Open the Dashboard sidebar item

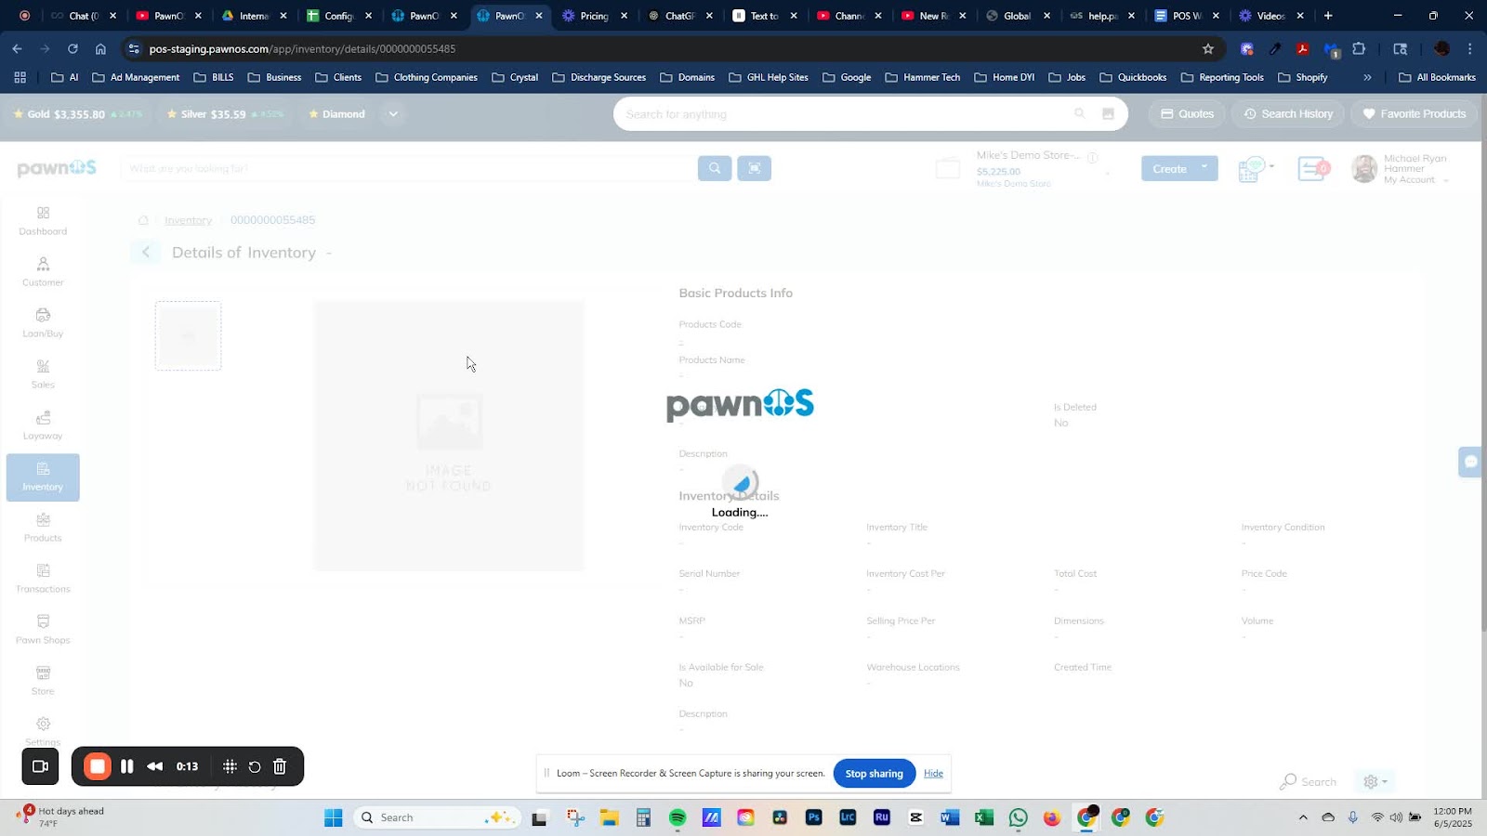[x=43, y=221]
